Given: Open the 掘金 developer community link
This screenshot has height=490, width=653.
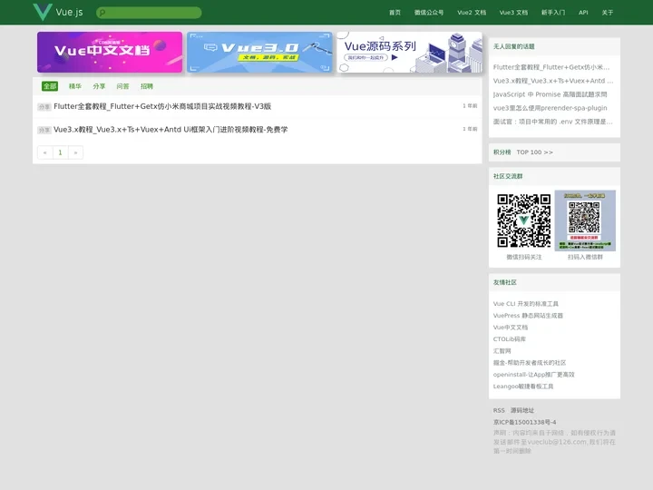Looking at the screenshot, I should pos(530,363).
